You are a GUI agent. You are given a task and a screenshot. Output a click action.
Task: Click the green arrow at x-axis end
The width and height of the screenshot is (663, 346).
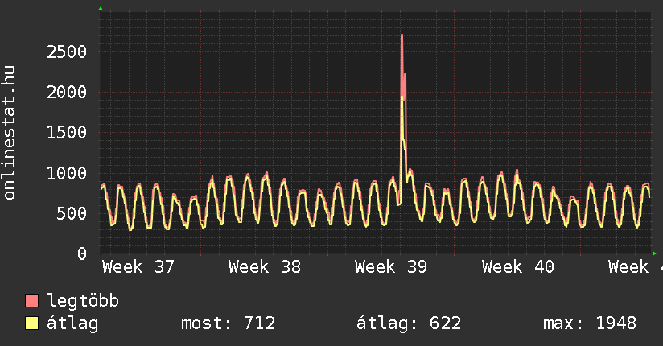[654, 253]
